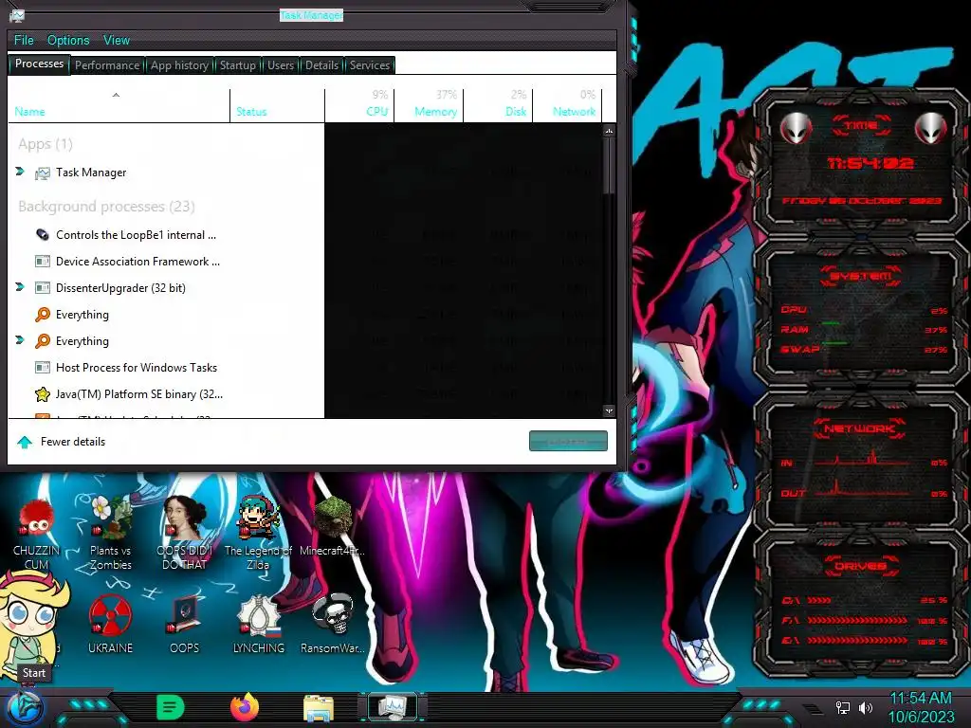
Task: Switch to the Startup tab
Action: pyautogui.click(x=237, y=65)
